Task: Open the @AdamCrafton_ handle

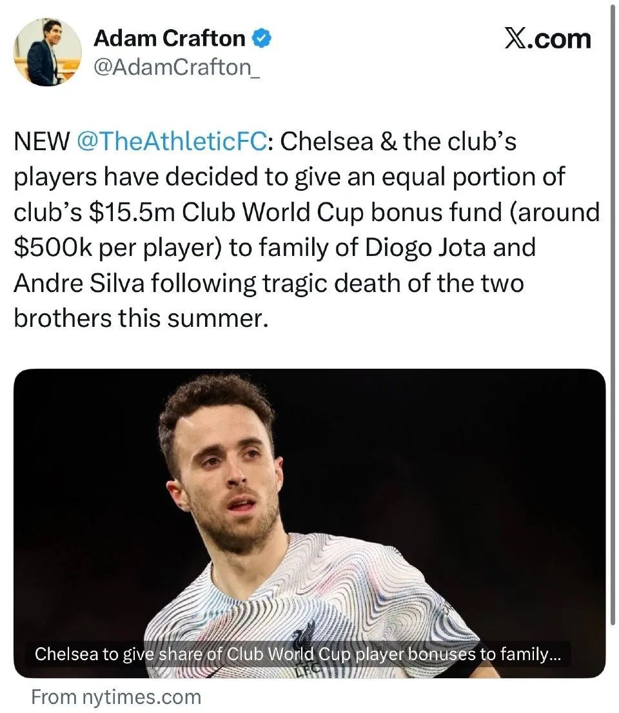Action: point(177,68)
